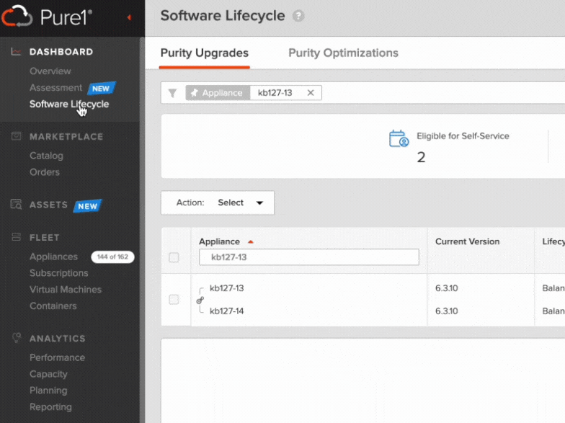This screenshot has height=423, width=565.
Task: Open Subscriptions under Fleet
Action: point(59,273)
